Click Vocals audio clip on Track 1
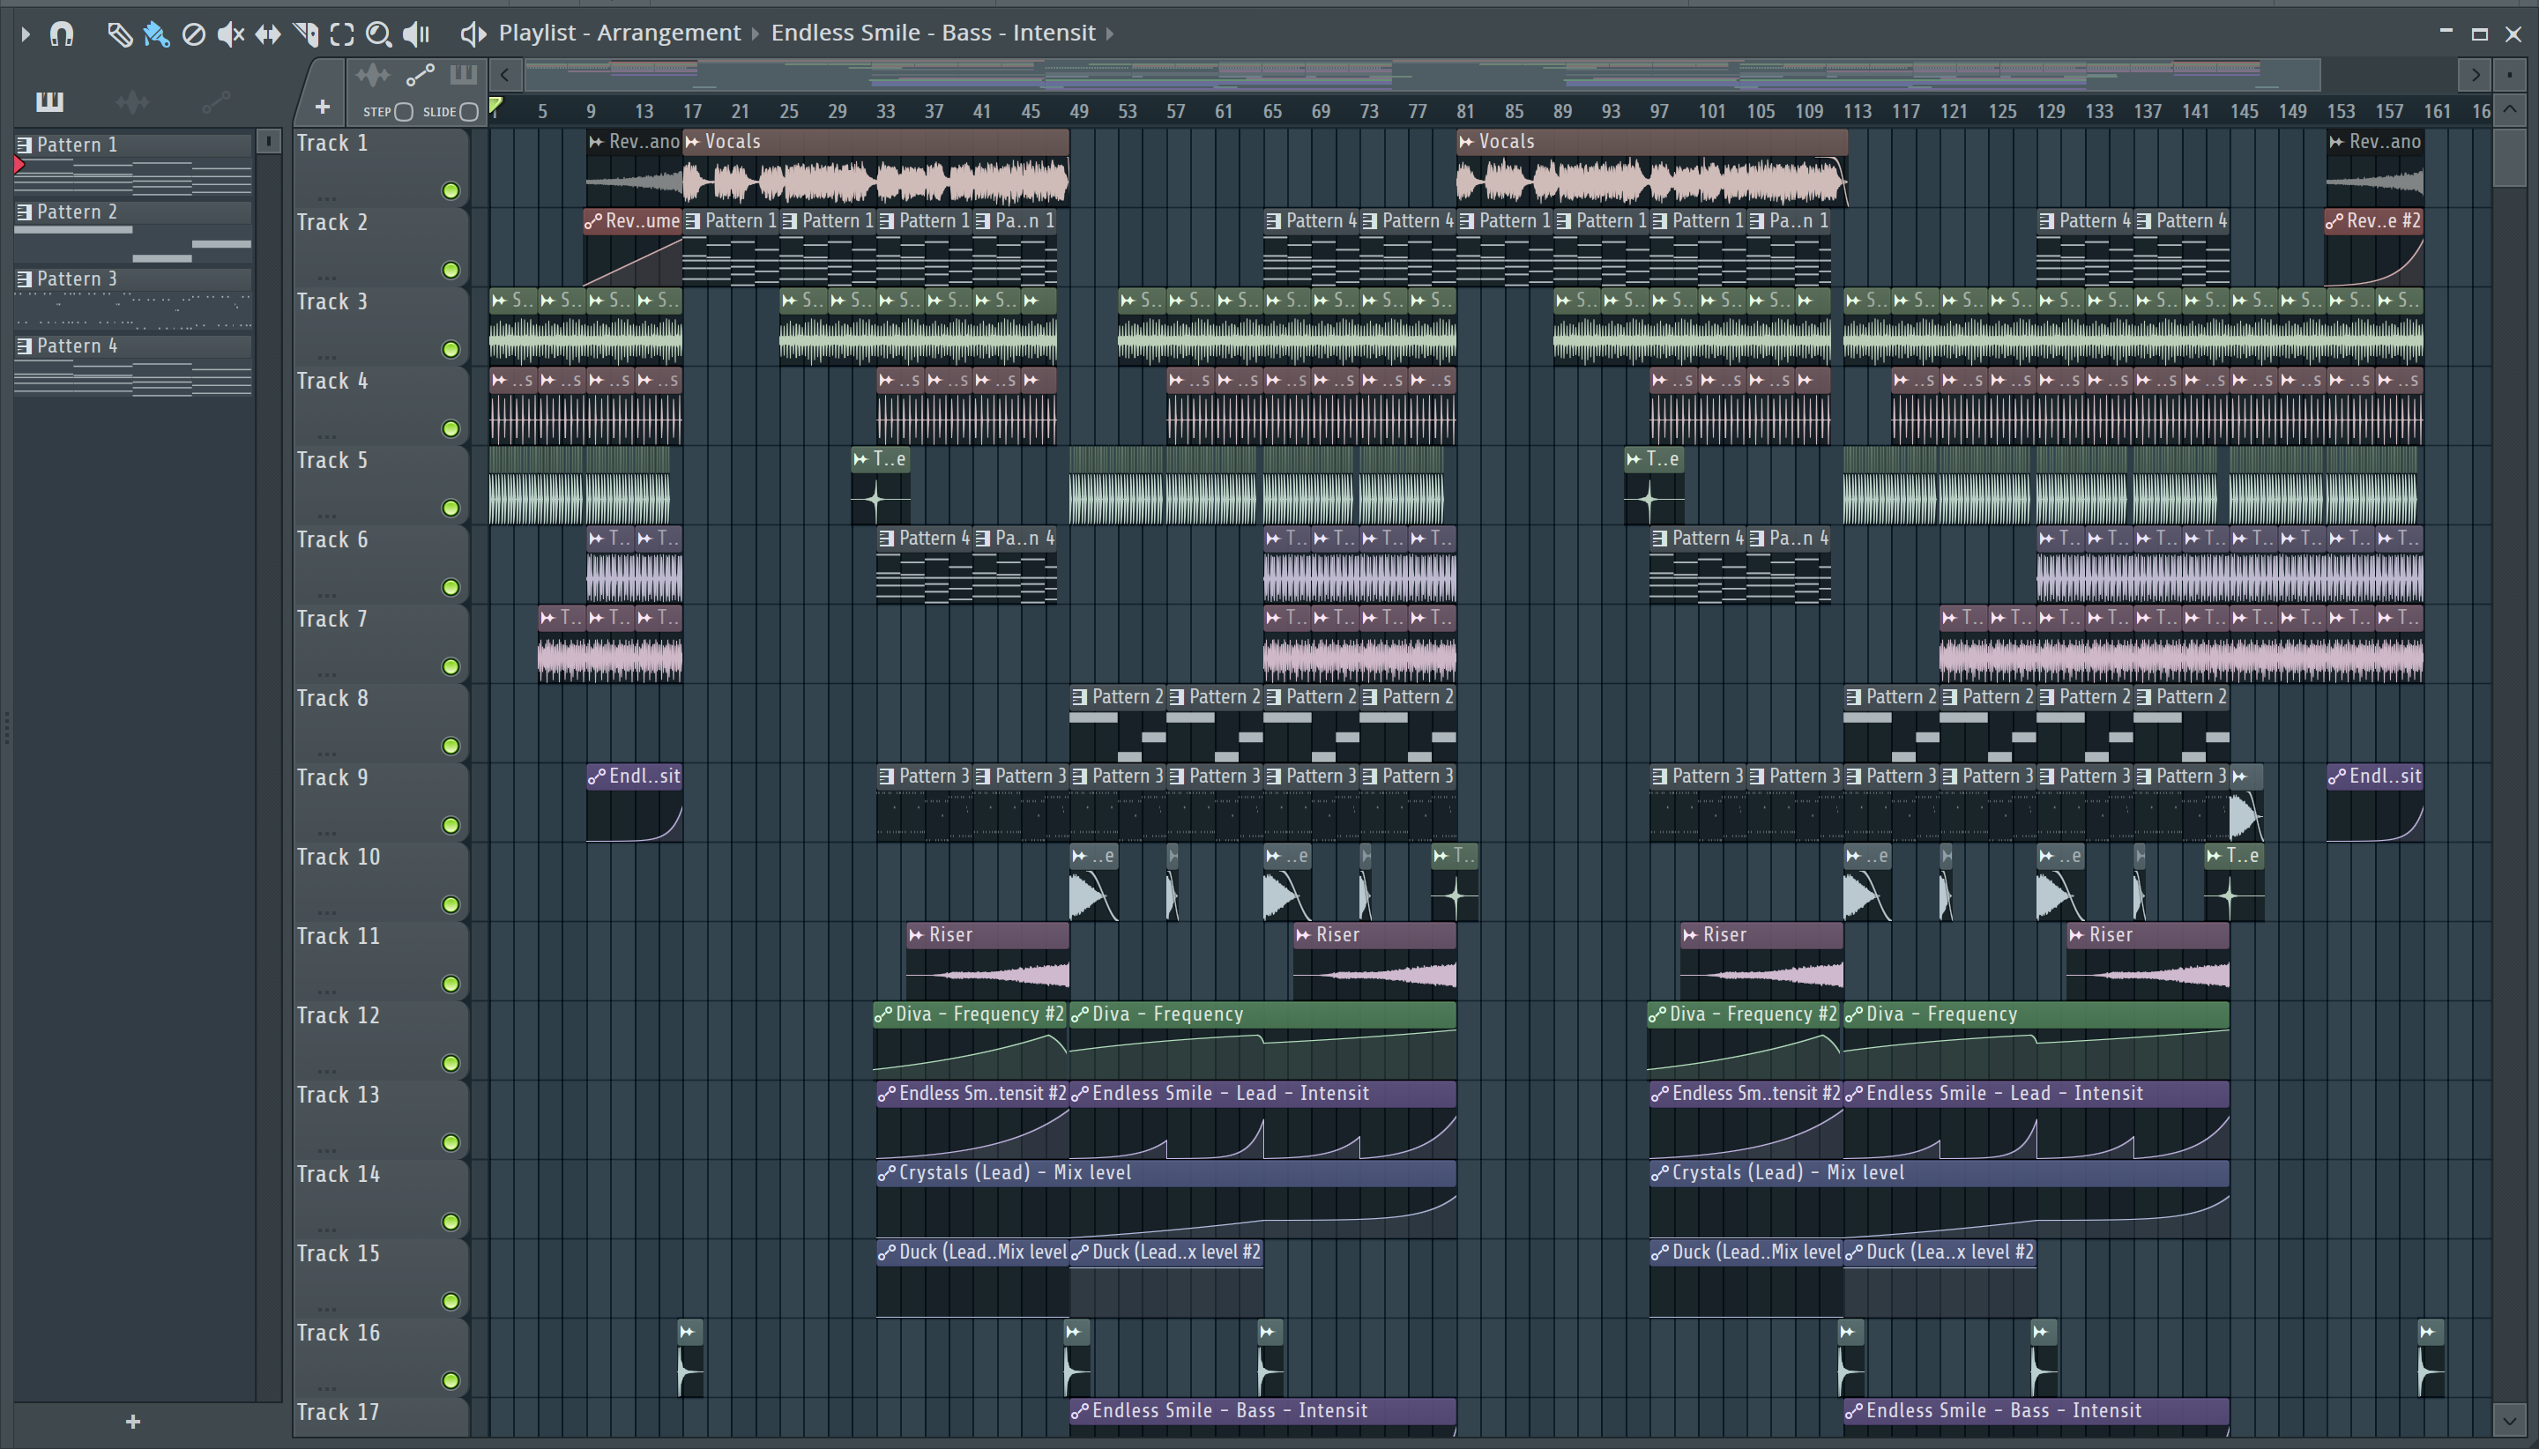This screenshot has width=2539, height=1449. pyautogui.click(x=875, y=167)
